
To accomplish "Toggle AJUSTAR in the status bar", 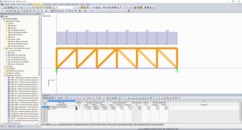I will 141,129.
